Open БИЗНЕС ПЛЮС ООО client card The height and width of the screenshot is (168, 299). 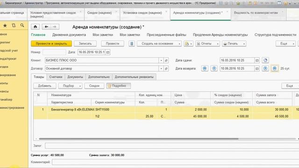click(x=166, y=60)
